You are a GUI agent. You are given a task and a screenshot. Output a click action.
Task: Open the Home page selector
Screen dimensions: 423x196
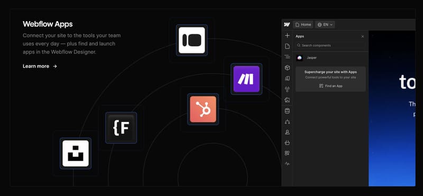pyautogui.click(x=303, y=24)
